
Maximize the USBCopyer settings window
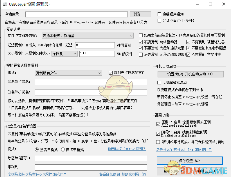[210, 4]
